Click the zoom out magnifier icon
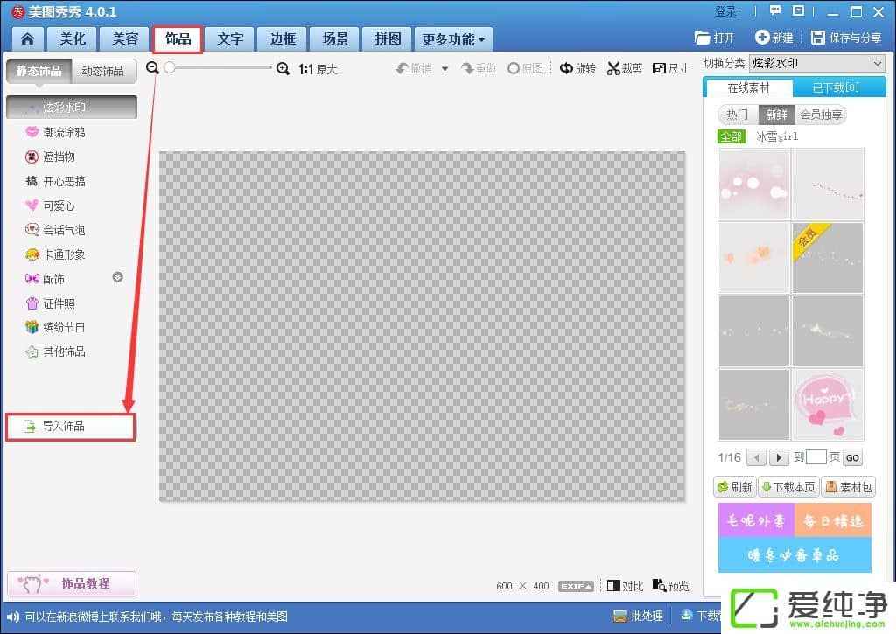The width and height of the screenshot is (896, 634). tap(152, 68)
